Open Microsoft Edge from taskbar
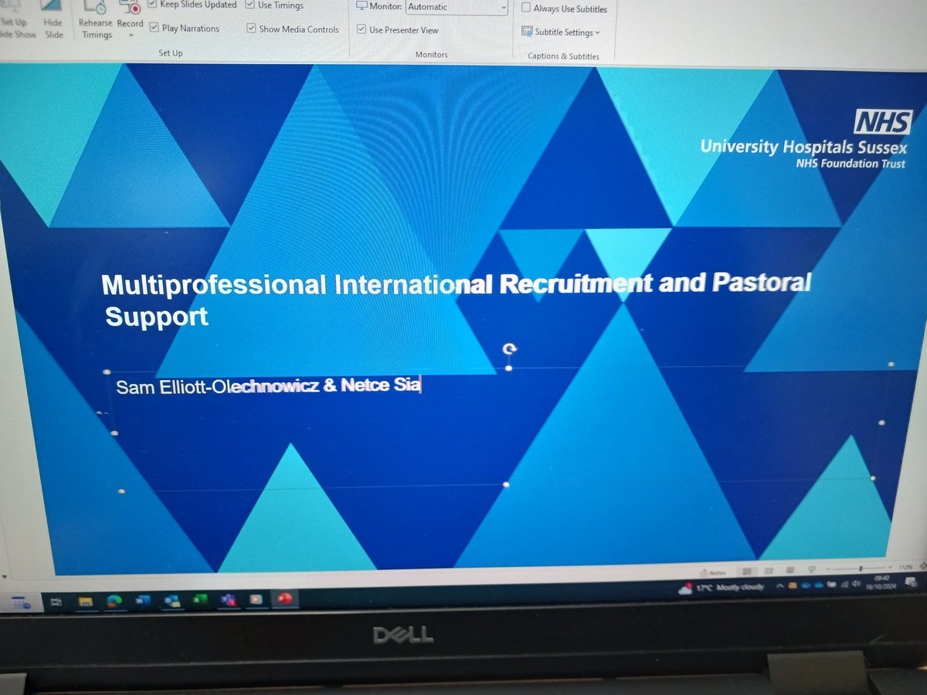This screenshot has height=695, width=927. pos(114,602)
